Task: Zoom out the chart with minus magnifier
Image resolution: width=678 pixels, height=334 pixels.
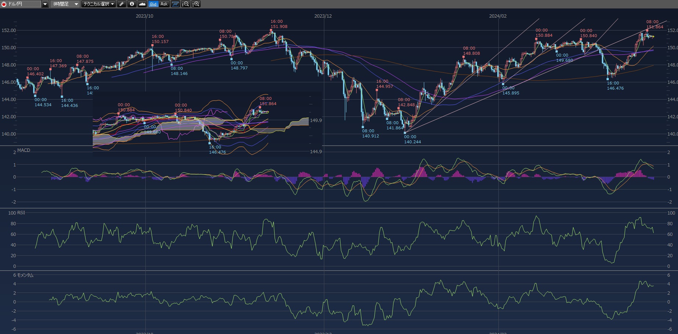Action: tap(186, 4)
